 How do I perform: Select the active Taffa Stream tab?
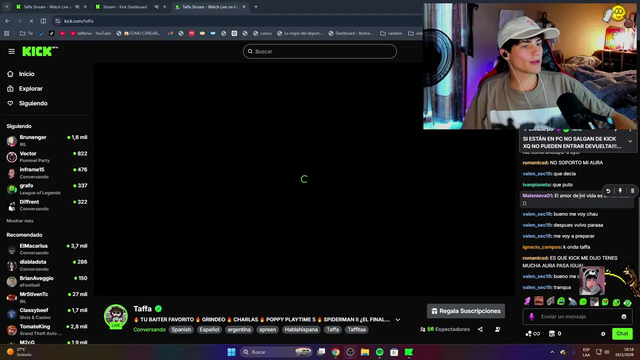(210, 7)
